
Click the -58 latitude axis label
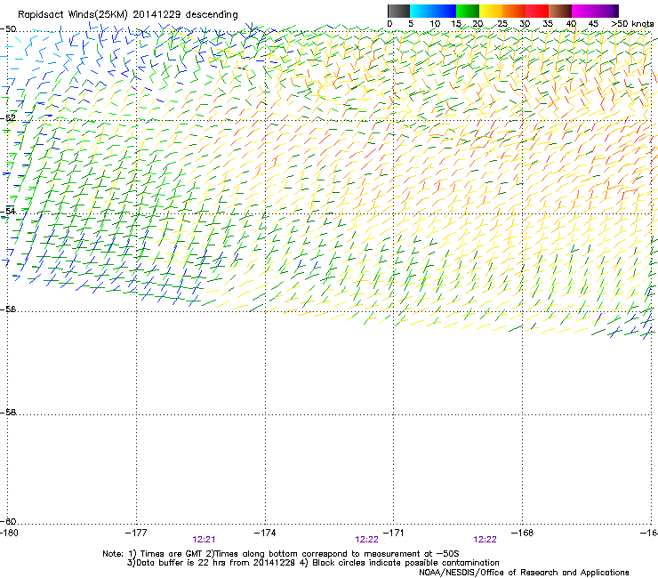click(x=8, y=413)
